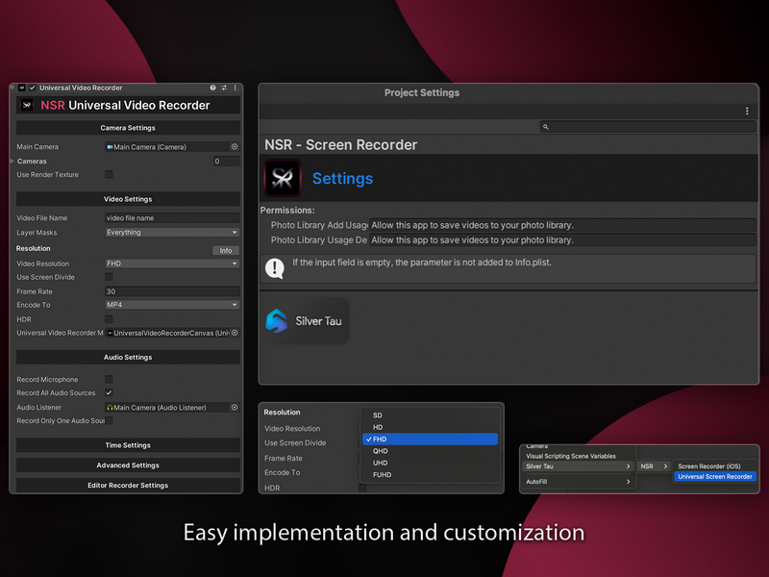Enable Use Screen Divide checkbox in inspector
The height and width of the screenshot is (577, 769).
(109, 277)
